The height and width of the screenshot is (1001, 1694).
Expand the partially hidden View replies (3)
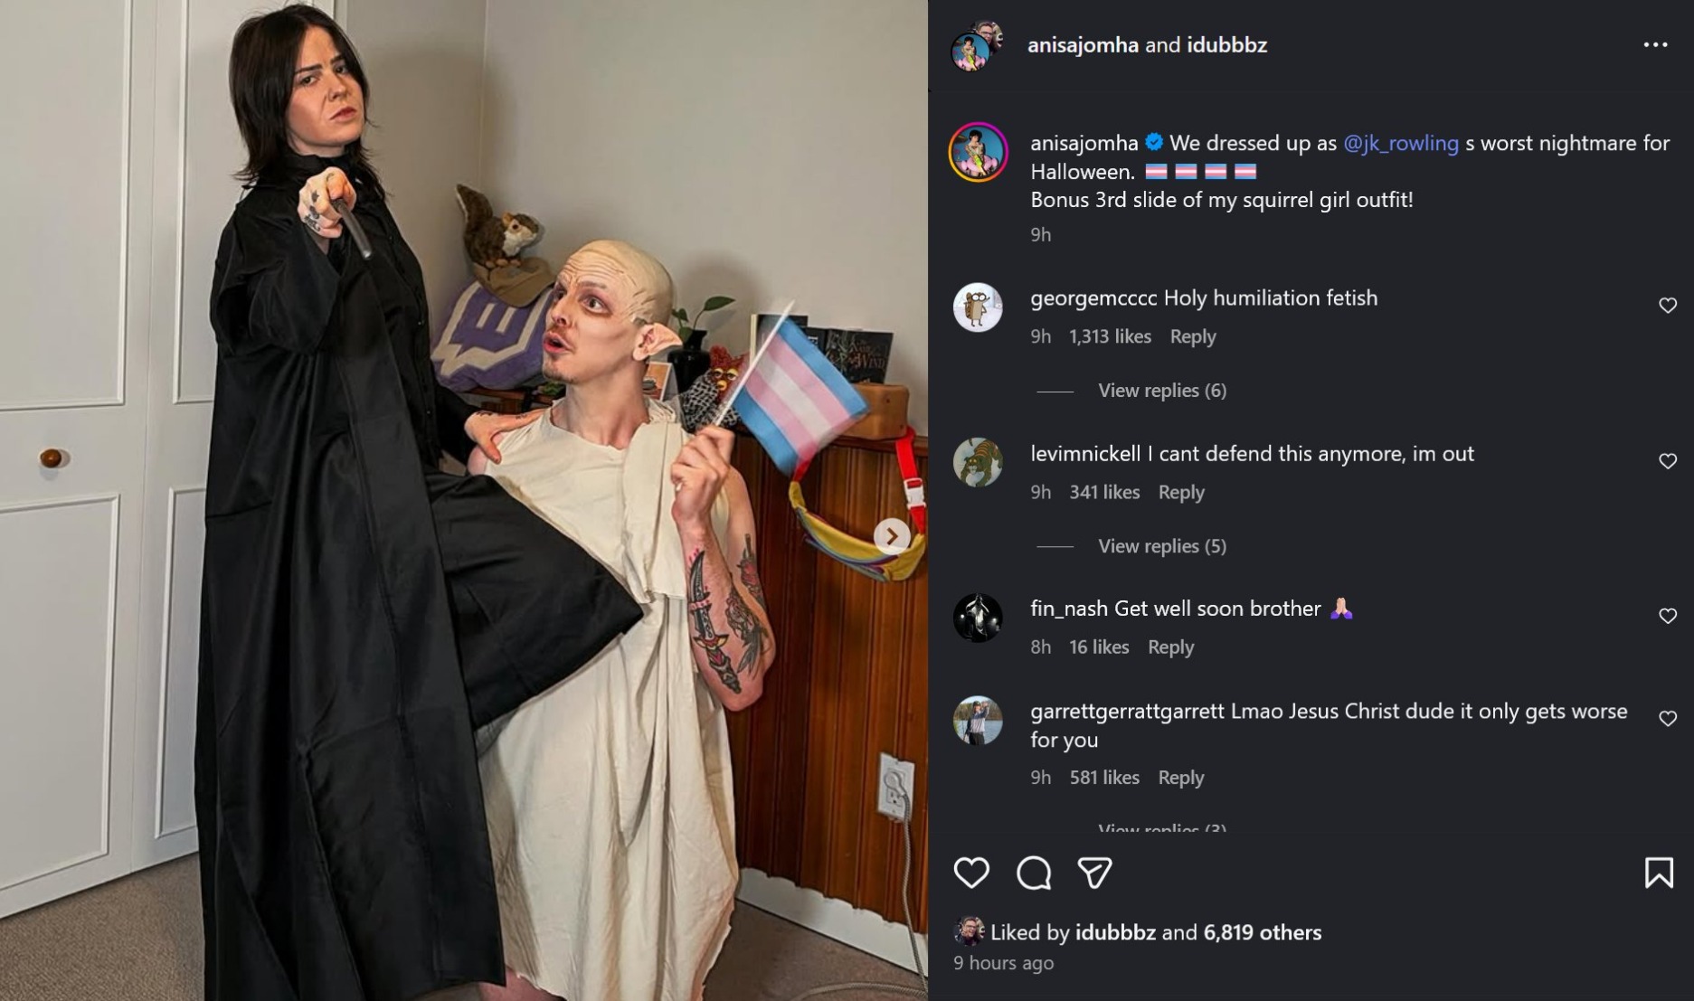point(1162,827)
